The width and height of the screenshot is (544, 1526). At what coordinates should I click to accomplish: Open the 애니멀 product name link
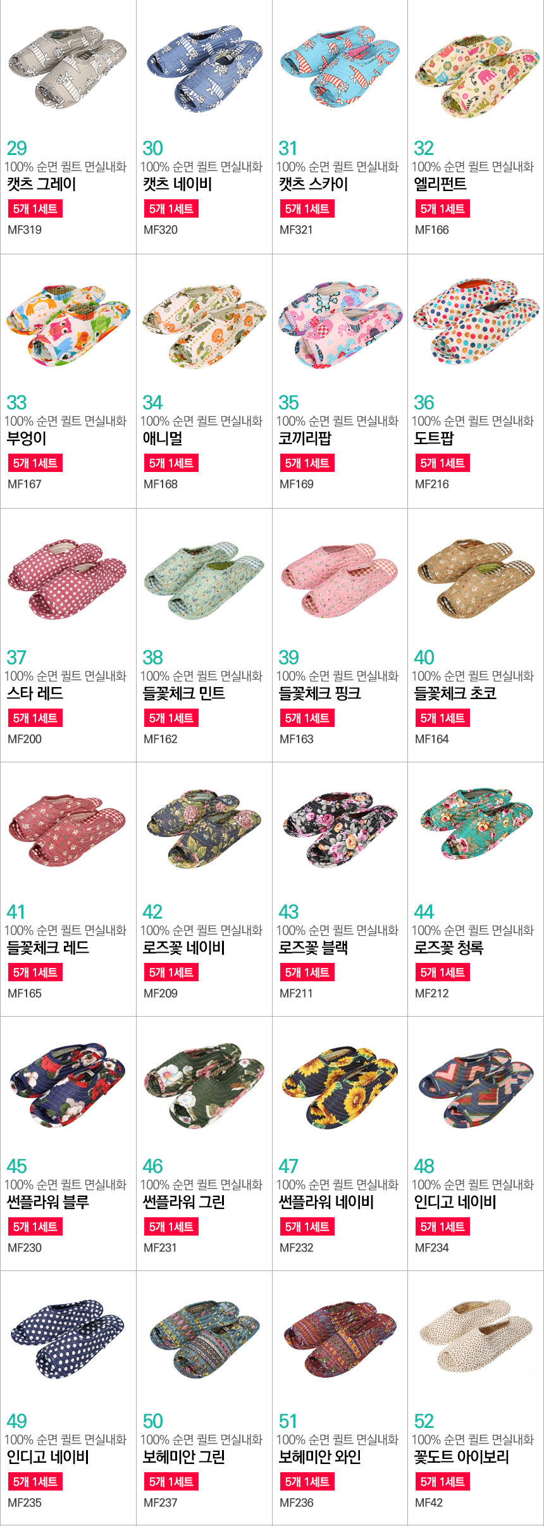[x=163, y=438]
